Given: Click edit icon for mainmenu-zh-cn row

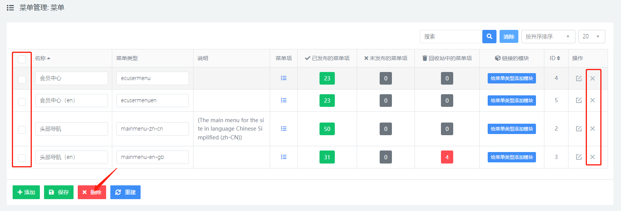Looking at the screenshot, I should click(578, 129).
